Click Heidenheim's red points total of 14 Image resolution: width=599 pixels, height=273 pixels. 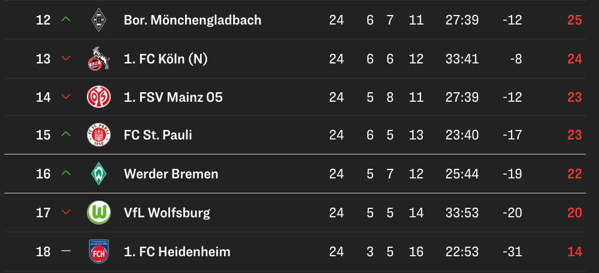pos(574,251)
